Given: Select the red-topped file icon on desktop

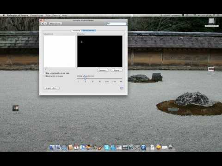Looking at the screenshot, I should coord(211,69).
